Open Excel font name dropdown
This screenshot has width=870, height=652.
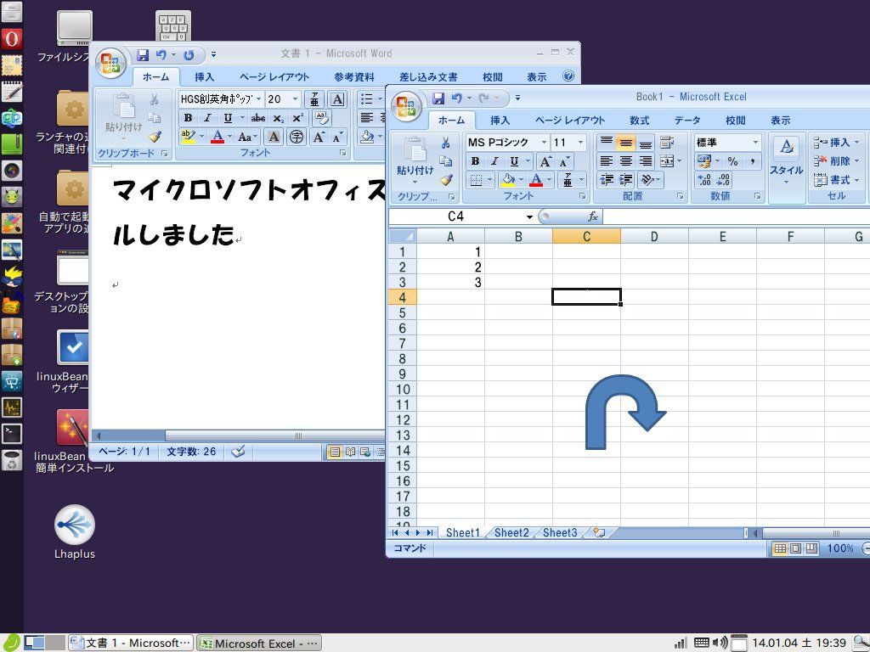point(544,143)
